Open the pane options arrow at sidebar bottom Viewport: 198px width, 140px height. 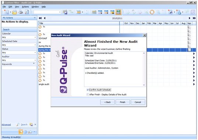pyautogui.click(x=34, y=132)
